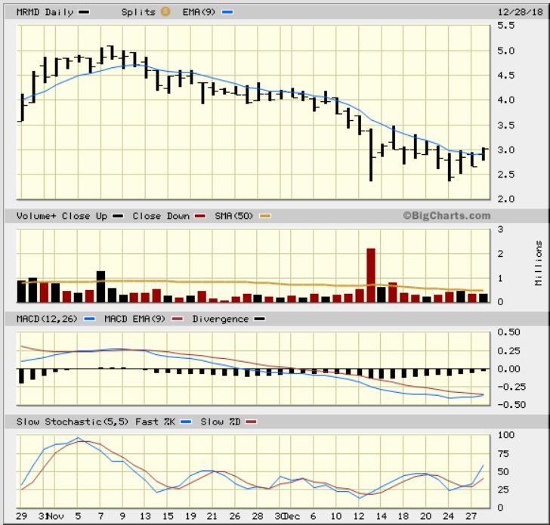Click the Dec label on the date axis
550x525 pixels.
292,516
